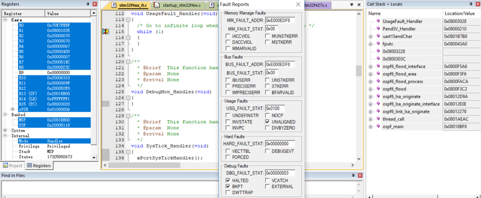The width and height of the screenshot is (481, 198).
Task: Click the PendSV_Handler icon in the call stack
Action: click(x=378, y=29)
